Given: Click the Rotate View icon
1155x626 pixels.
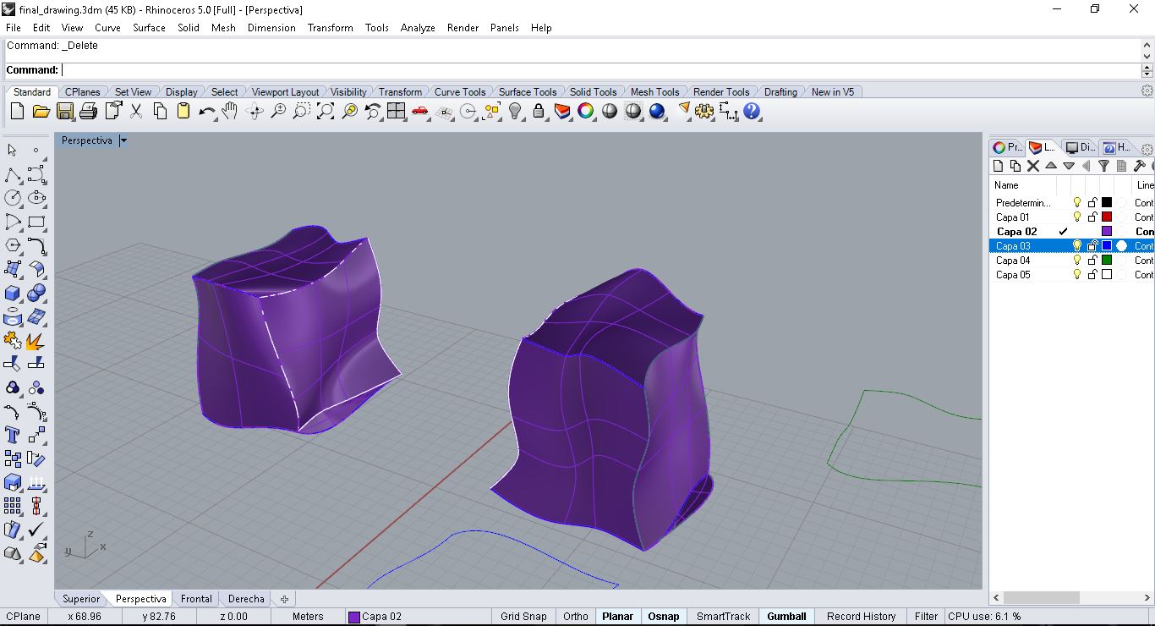Looking at the screenshot, I should 255,111.
